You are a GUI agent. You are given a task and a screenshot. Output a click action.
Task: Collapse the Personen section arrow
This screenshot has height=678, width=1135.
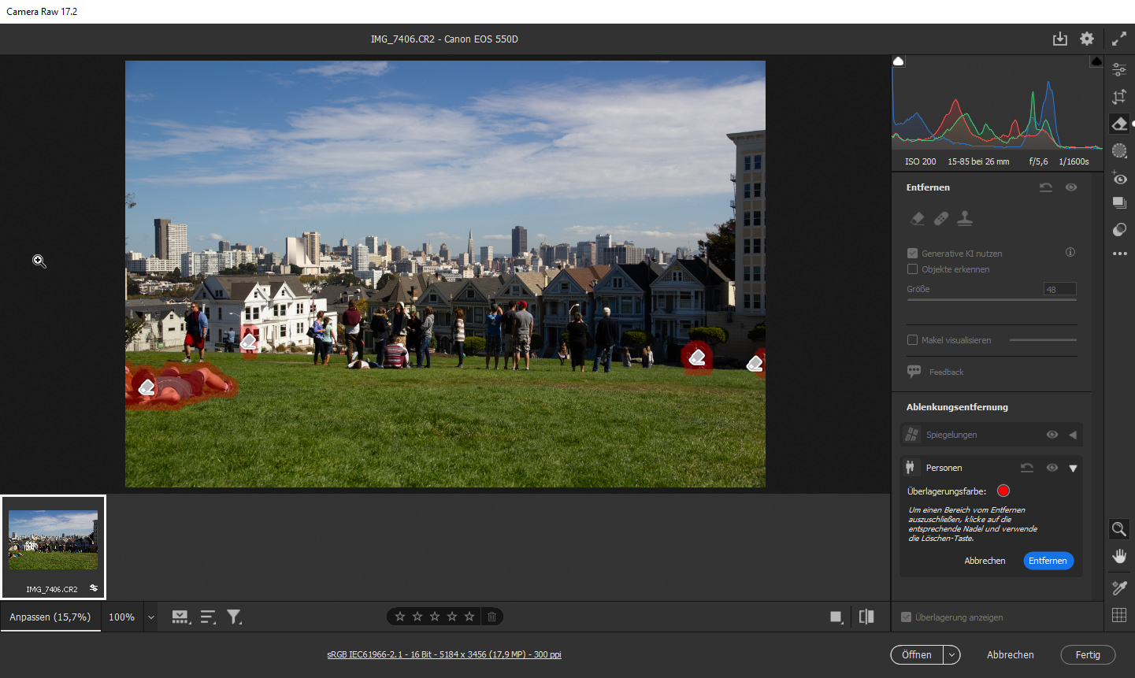(1073, 468)
